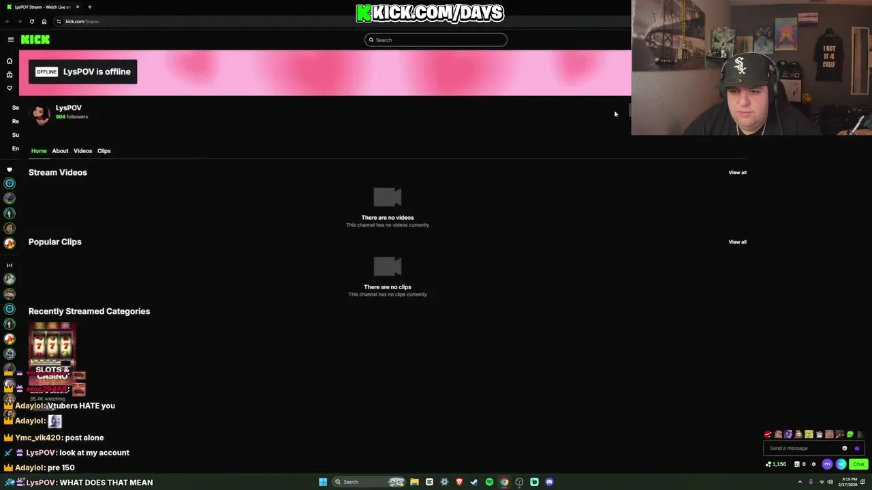The height and width of the screenshot is (490, 872).
Task: Pick the red lips quick emote
Action: 768,434
